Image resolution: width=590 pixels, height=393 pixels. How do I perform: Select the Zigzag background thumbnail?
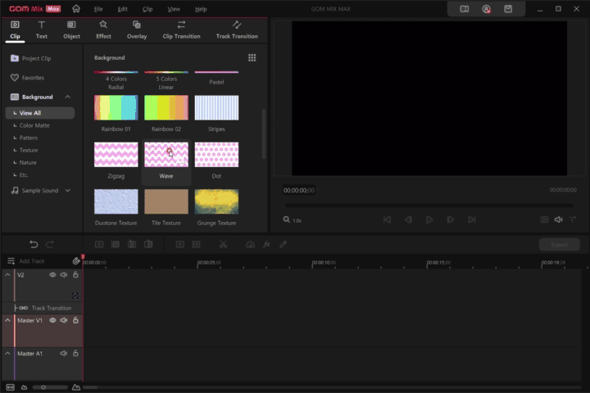pos(116,155)
